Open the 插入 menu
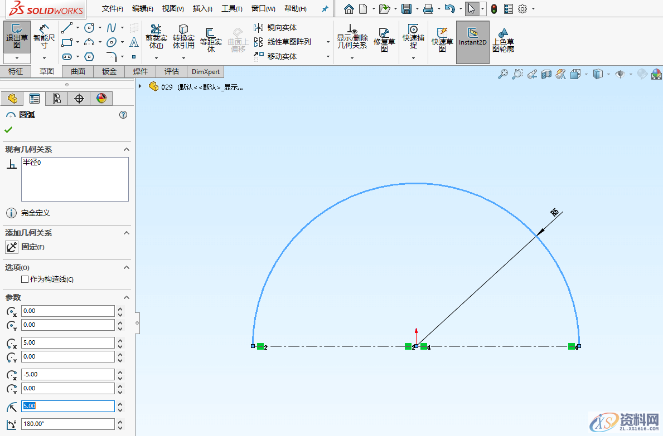Screen dimensions: 663x436 [201, 8]
